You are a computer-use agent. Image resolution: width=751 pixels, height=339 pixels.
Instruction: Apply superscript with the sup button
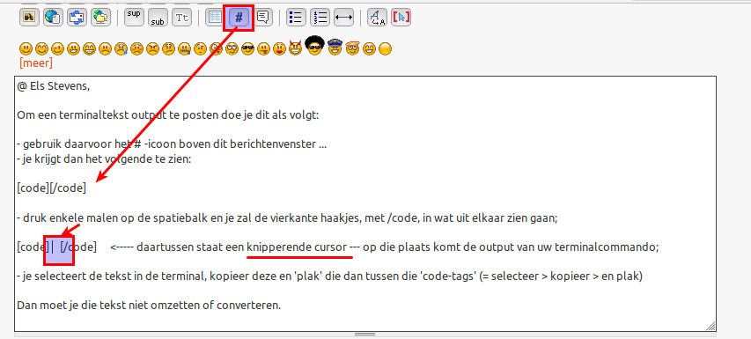point(134,18)
